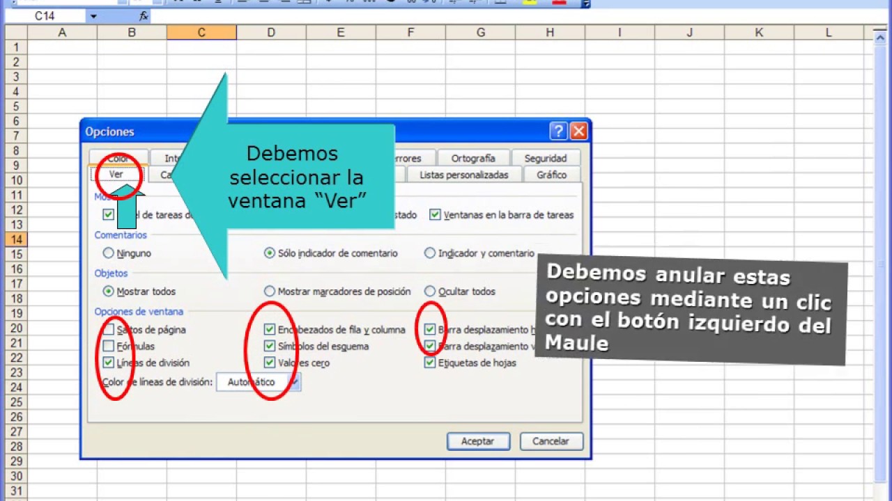Select Indicador y comentario radio option
This screenshot has height=501, width=892.
(x=430, y=253)
